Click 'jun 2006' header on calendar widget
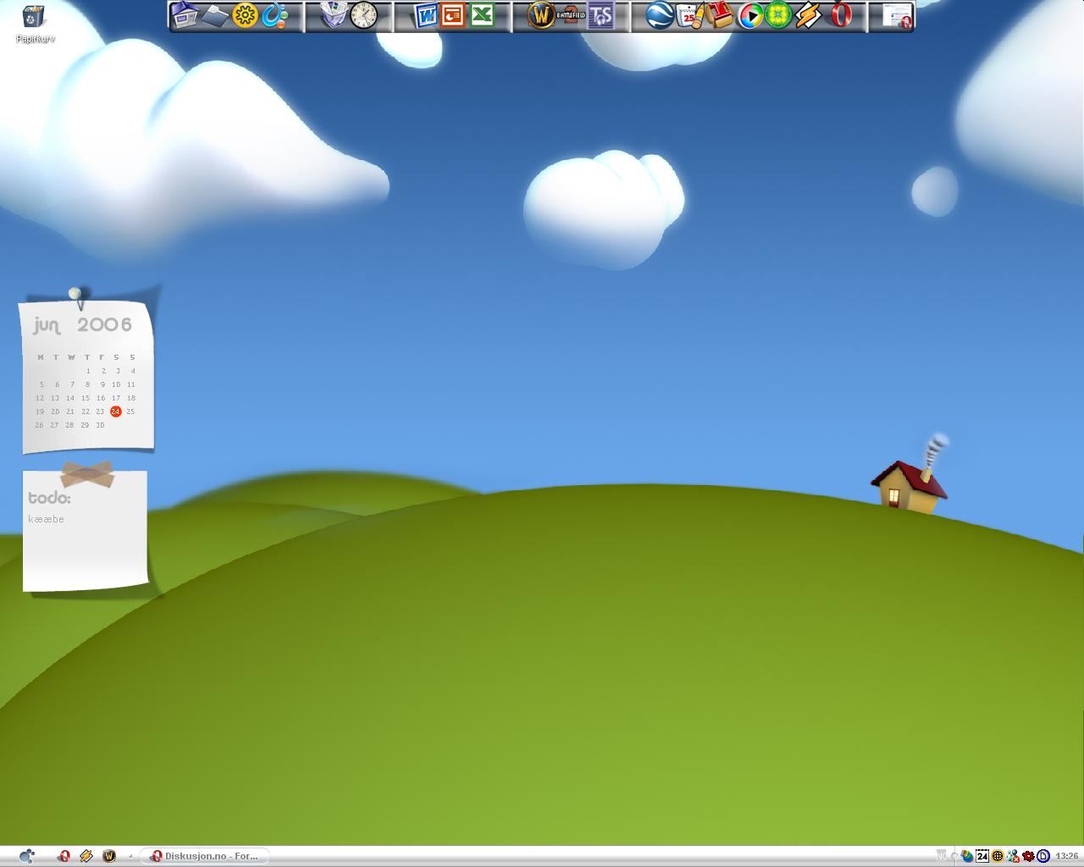This screenshot has height=867, width=1084. click(x=83, y=325)
